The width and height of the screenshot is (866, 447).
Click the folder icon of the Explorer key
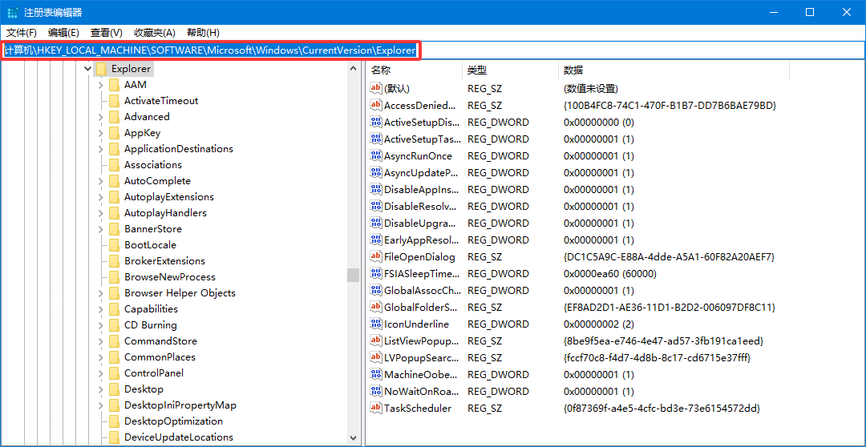(100, 69)
